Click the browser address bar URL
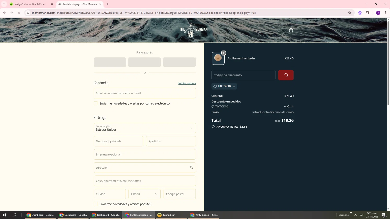The width and height of the screenshot is (390, 219). (x=144, y=13)
